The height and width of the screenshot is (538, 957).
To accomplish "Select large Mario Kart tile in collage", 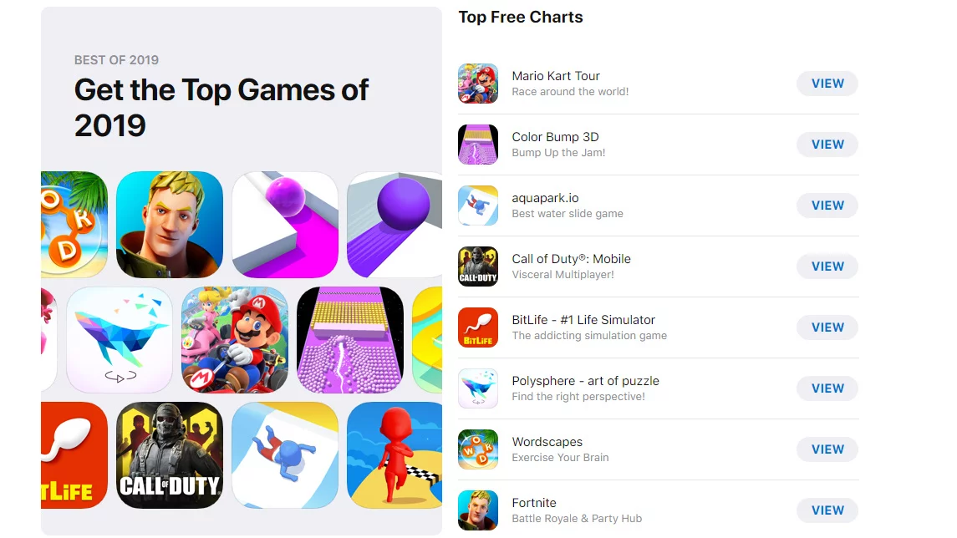I will (235, 340).
